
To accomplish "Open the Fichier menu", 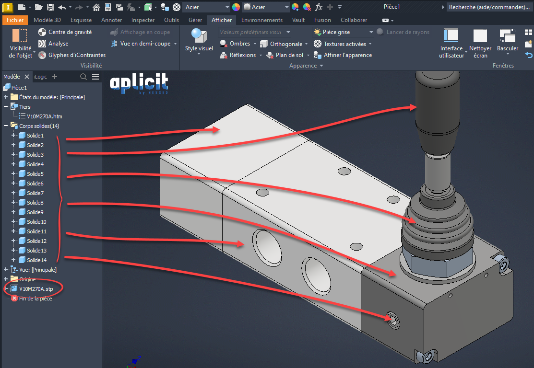I will click(x=15, y=20).
